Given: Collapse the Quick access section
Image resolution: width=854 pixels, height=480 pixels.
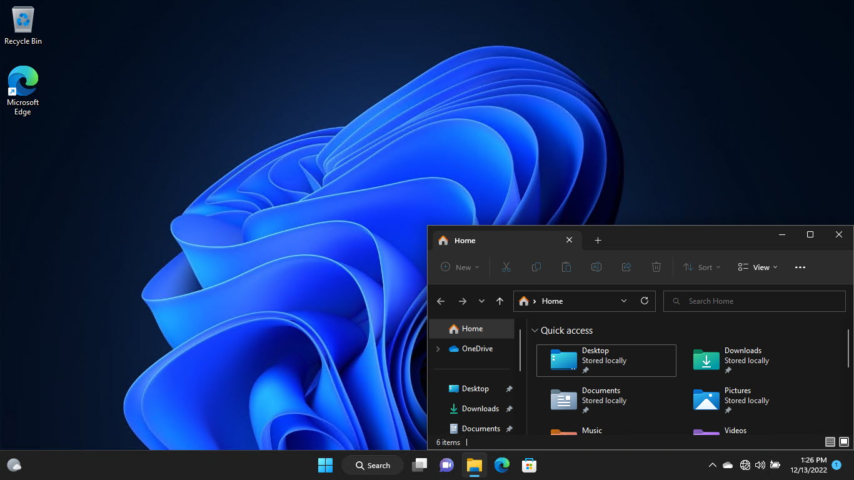Looking at the screenshot, I should (535, 330).
